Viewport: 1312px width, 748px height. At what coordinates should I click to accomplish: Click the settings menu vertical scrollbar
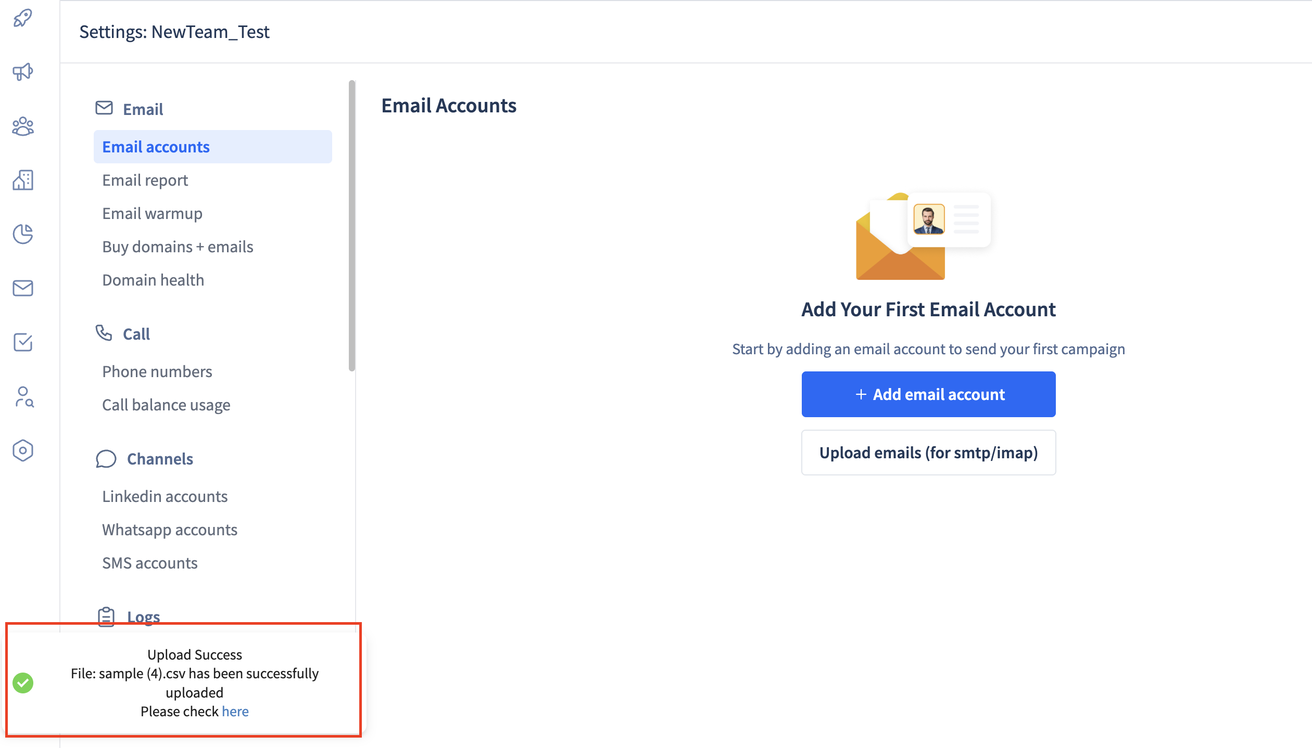coord(352,226)
